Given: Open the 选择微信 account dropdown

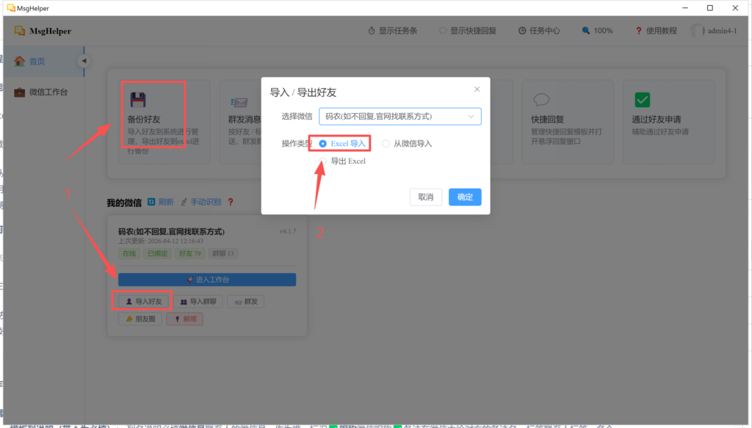Looking at the screenshot, I should (399, 116).
